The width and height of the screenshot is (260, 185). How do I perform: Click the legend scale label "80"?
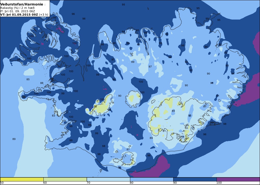[x=132, y=183]
